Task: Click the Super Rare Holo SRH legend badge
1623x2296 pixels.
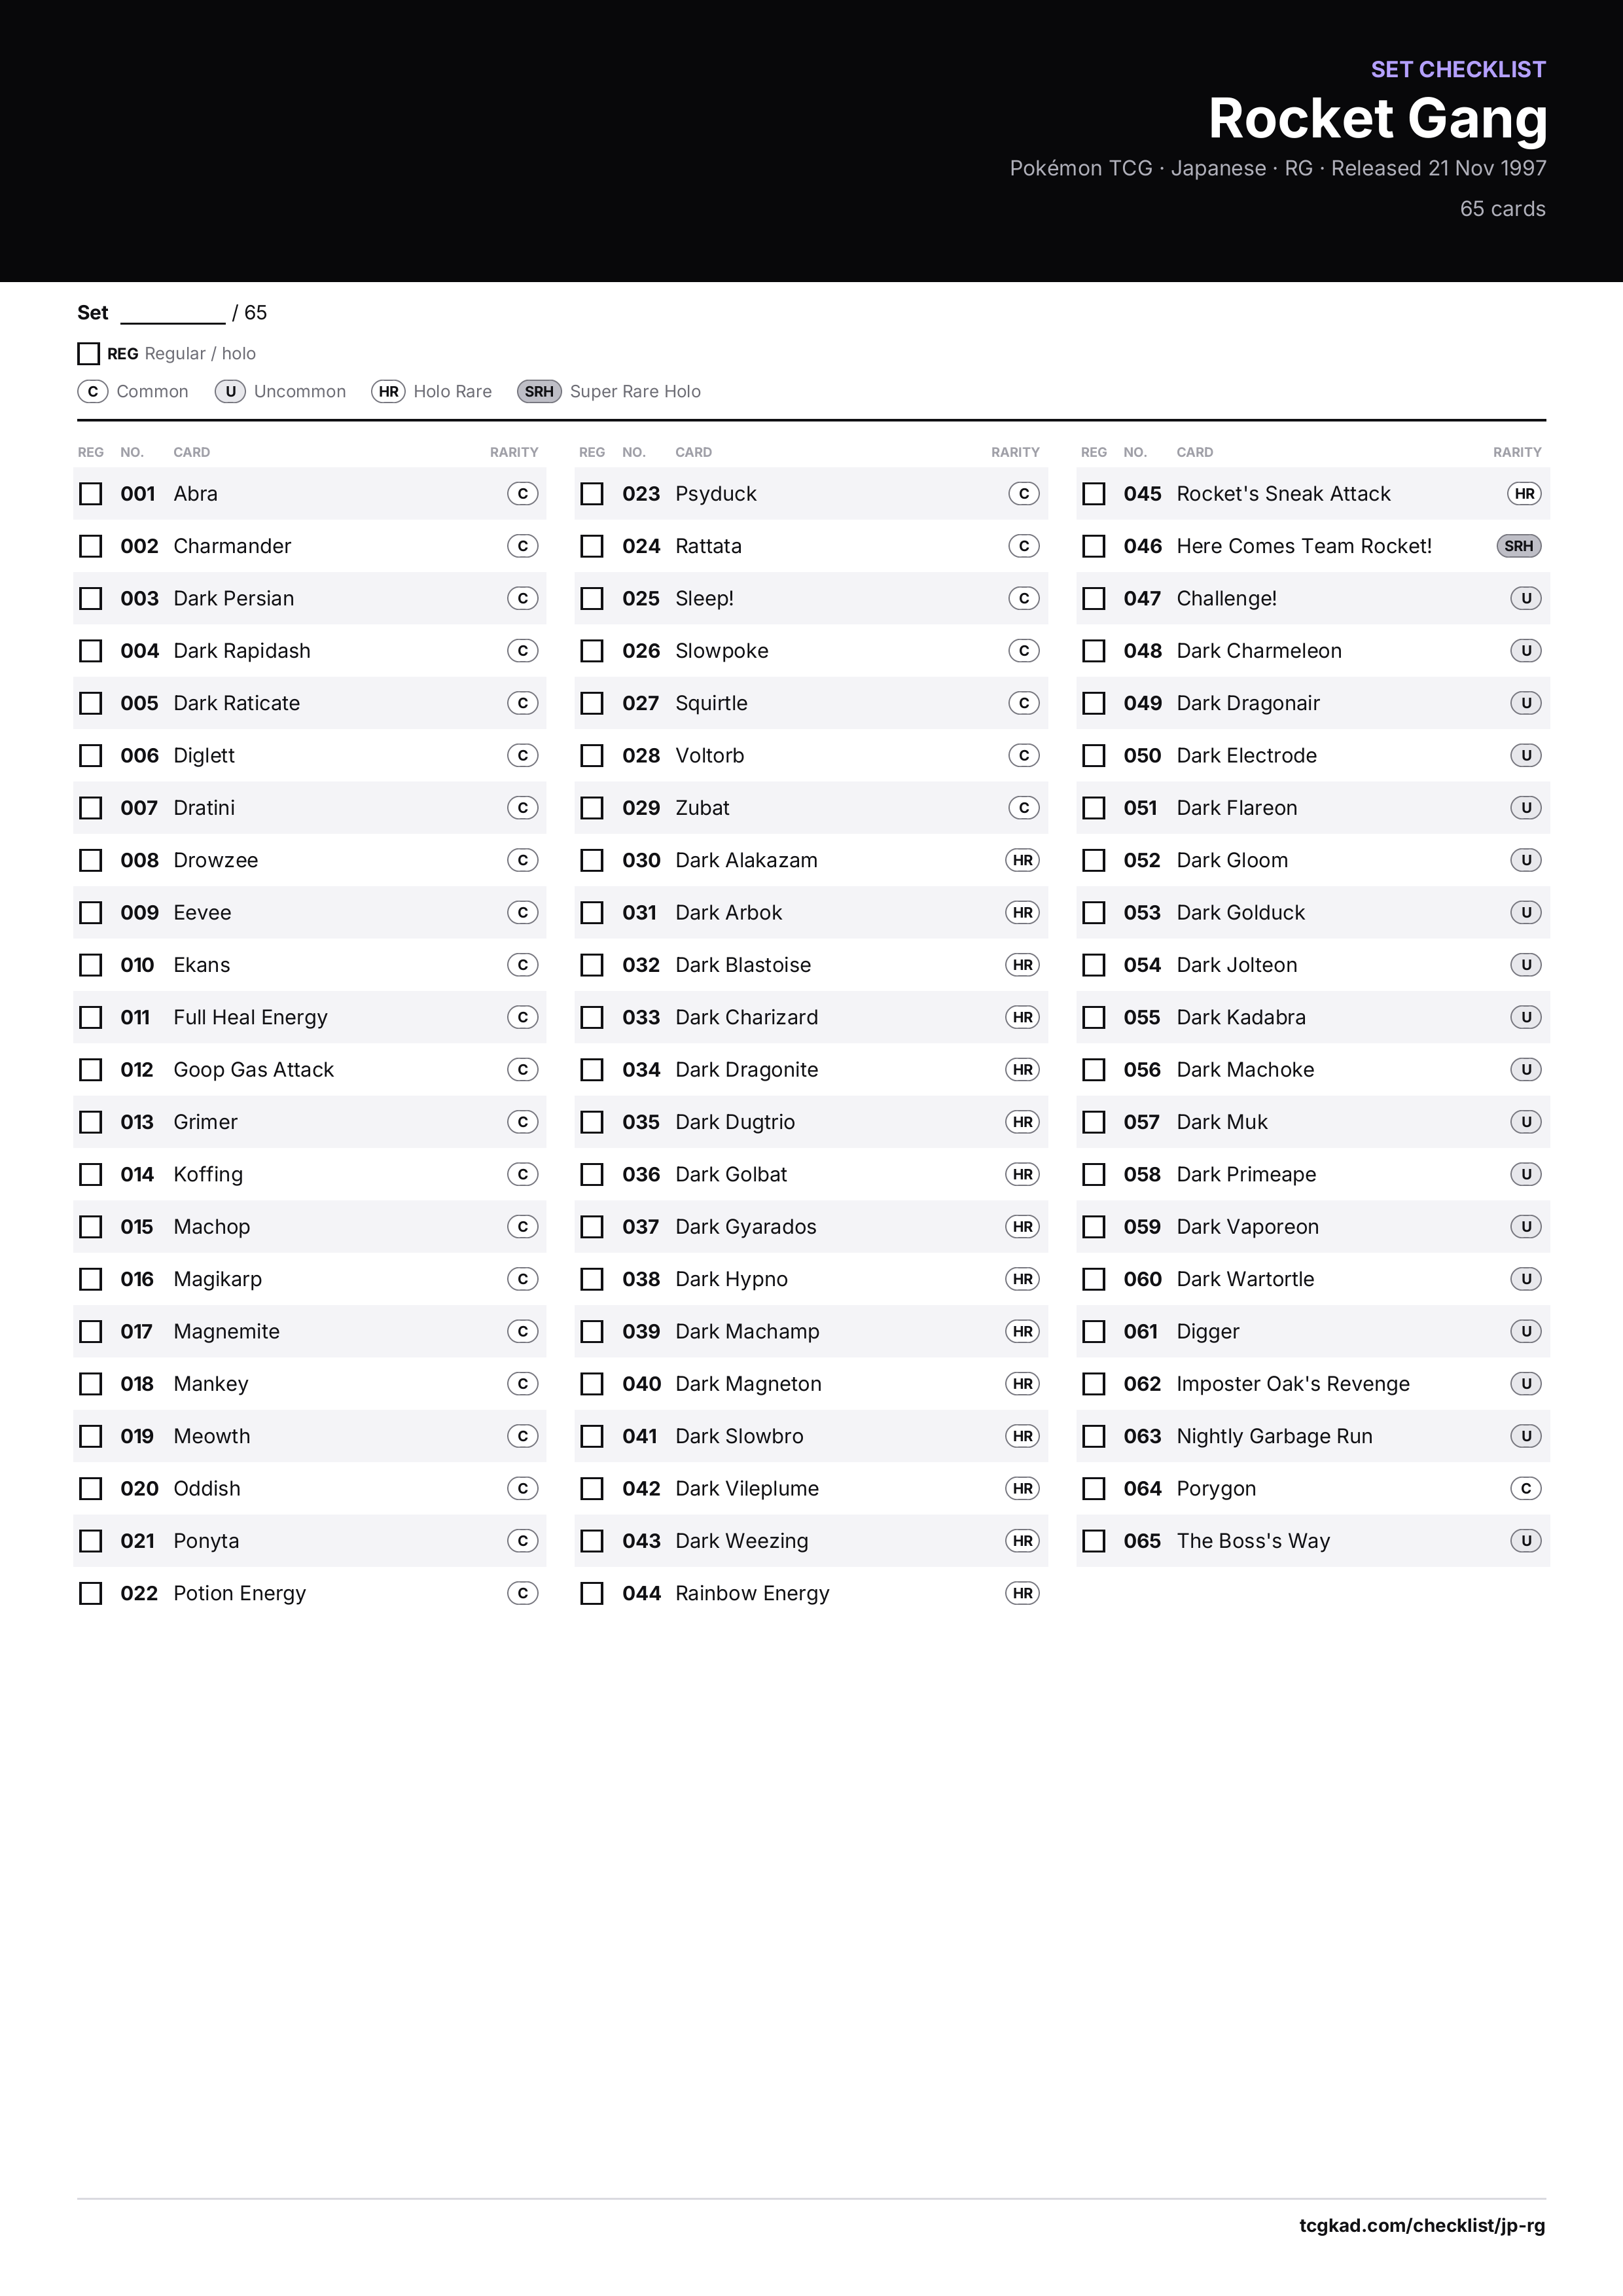Action: pyautogui.click(x=539, y=391)
